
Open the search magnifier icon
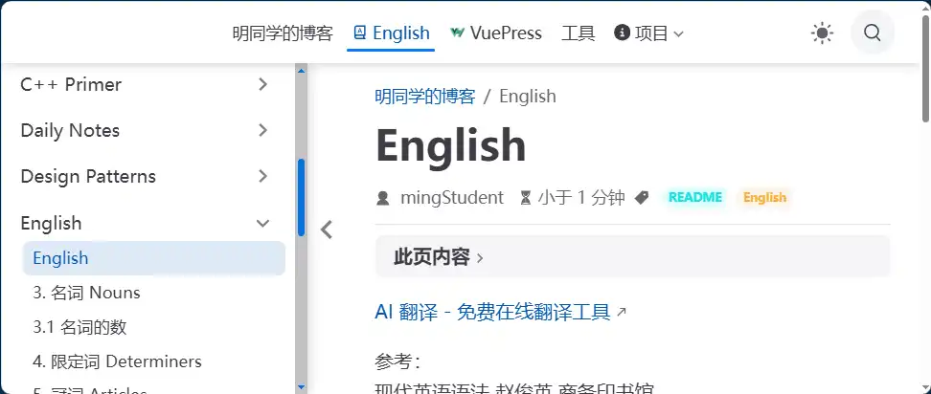[872, 33]
